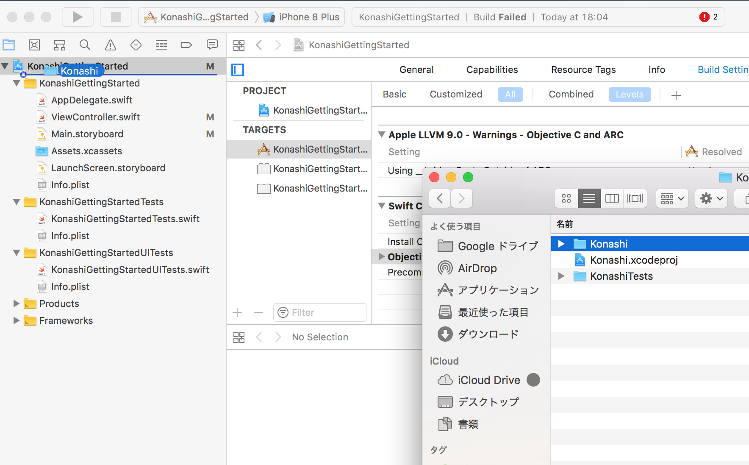The height and width of the screenshot is (465, 749).
Task: Click the red build error indicator
Action: click(x=704, y=17)
